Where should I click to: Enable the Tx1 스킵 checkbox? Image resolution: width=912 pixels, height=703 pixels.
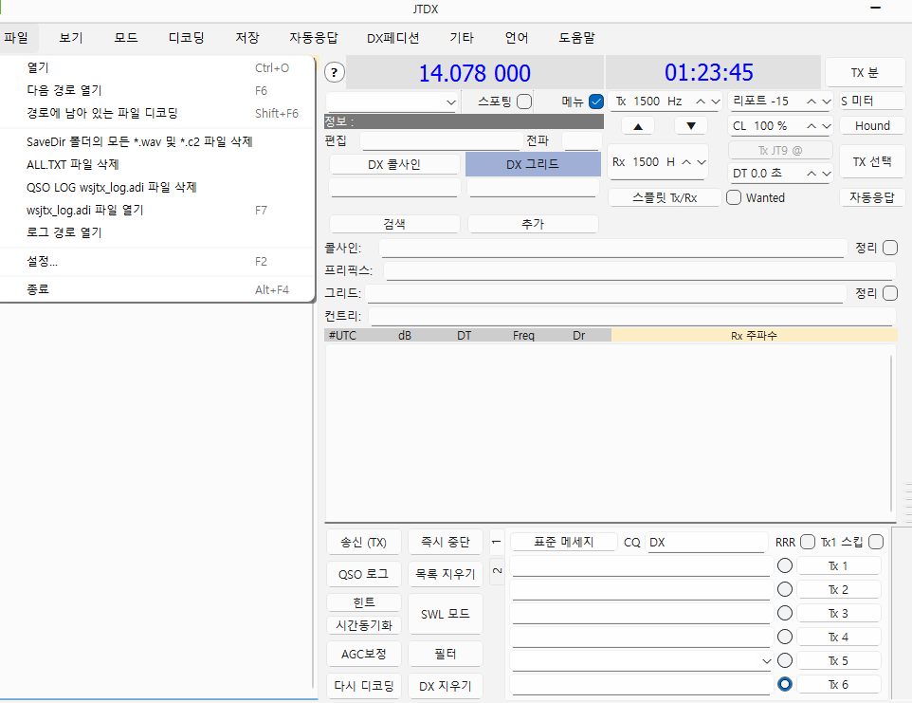[876, 542]
